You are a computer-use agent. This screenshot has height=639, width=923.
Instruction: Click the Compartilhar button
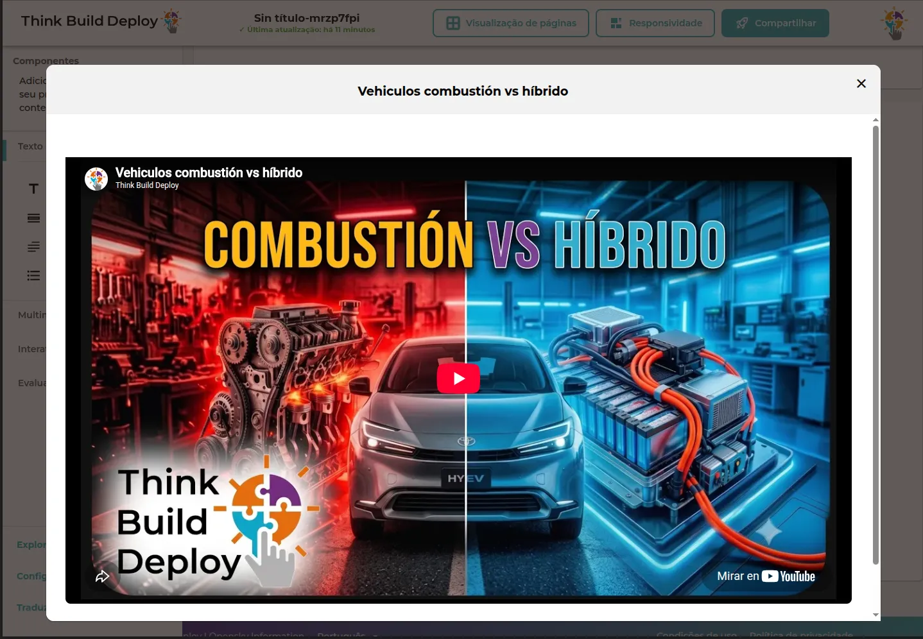click(x=775, y=23)
